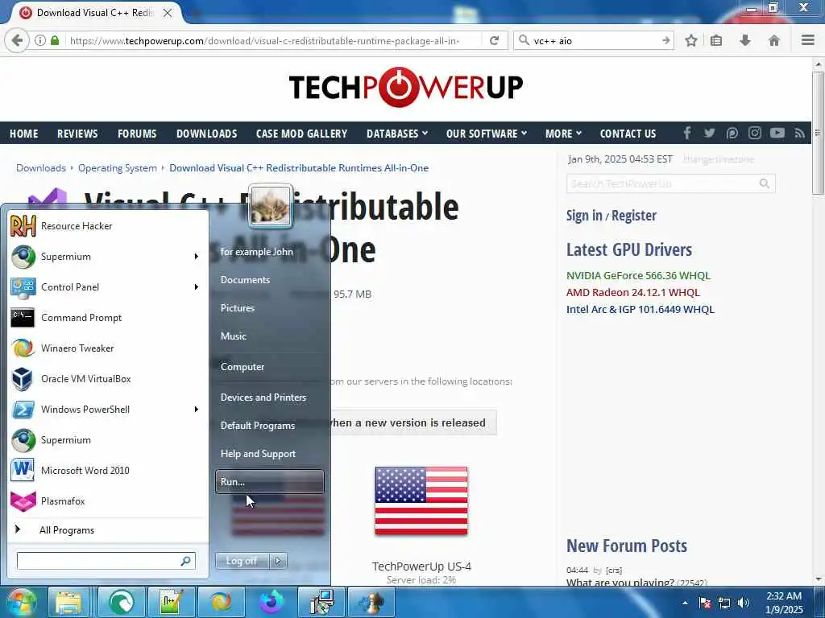
Task: Click the Sign in link
Action: pos(584,216)
